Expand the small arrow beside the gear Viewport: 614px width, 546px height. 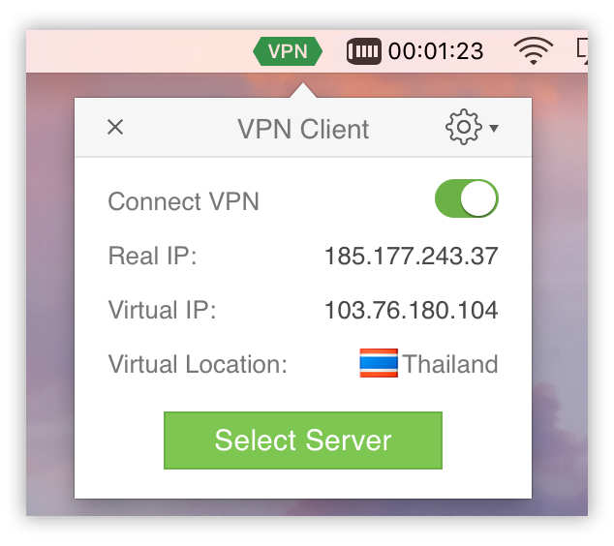[494, 128]
